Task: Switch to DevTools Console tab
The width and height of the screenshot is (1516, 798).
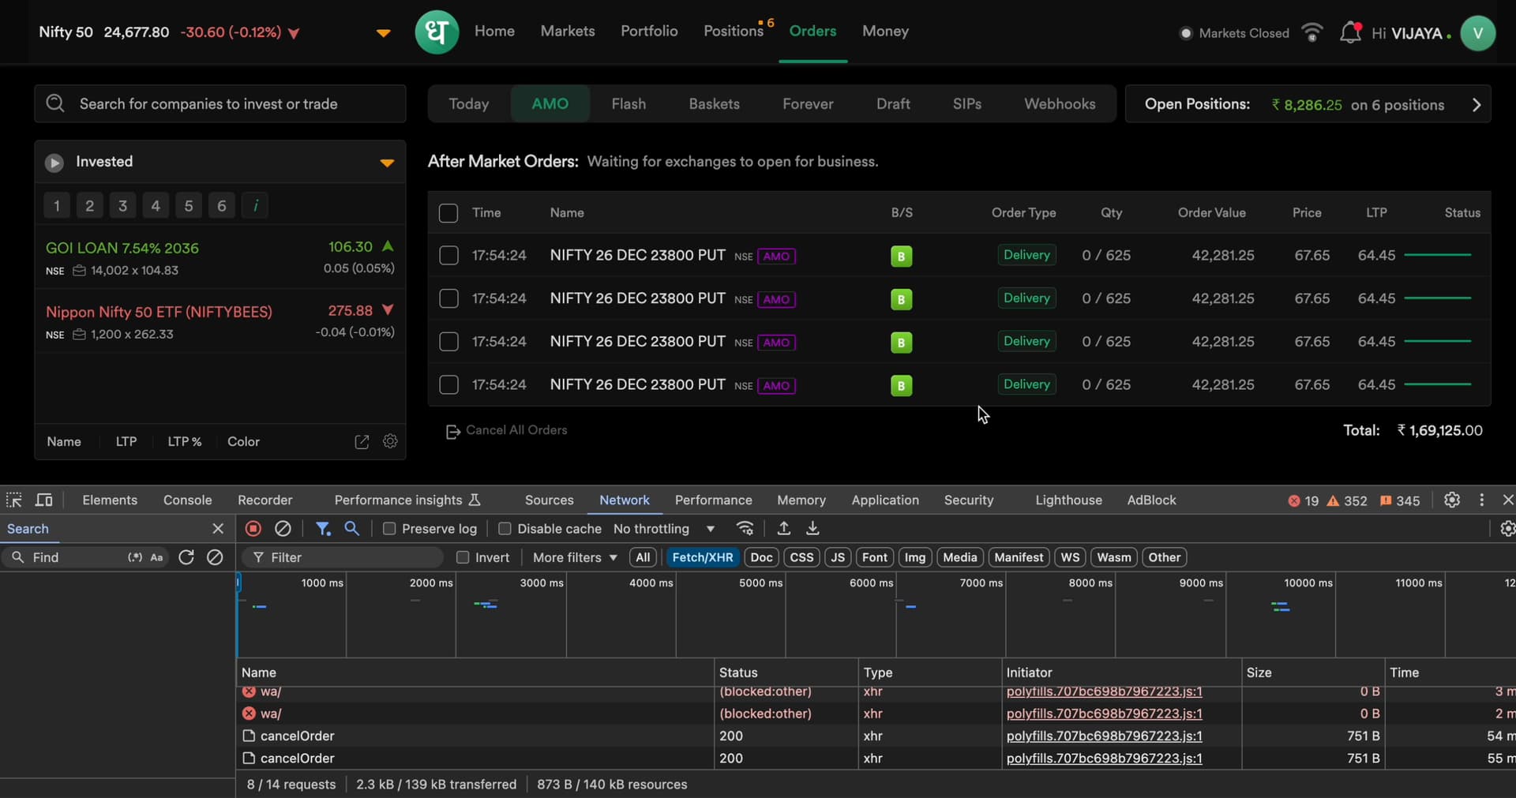Action: [x=187, y=500]
